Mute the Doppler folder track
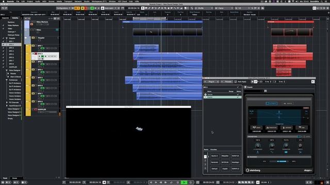This screenshot has height=185, width=330. [33, 38]
